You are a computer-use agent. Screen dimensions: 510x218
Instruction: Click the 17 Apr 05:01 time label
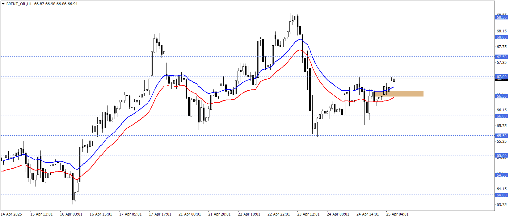(x=130, y=214)
